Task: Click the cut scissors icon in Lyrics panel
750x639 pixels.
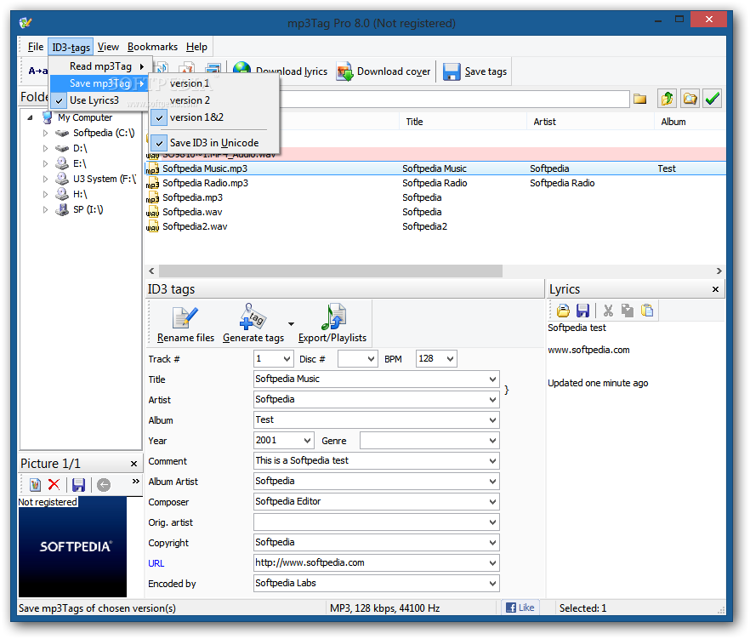Action: [x=608, y=311]
